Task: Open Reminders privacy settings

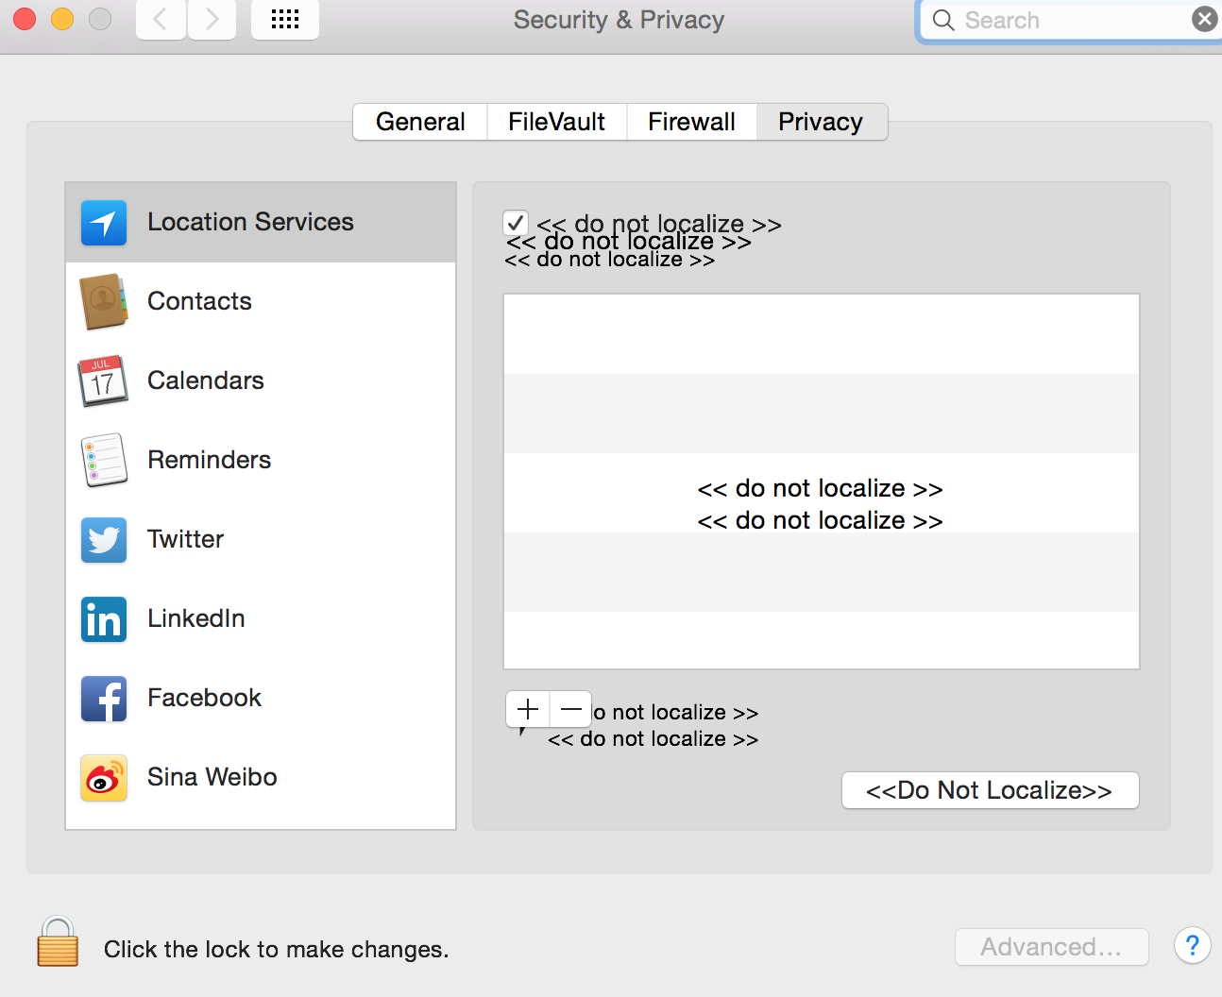Action: tap(209, 460)
